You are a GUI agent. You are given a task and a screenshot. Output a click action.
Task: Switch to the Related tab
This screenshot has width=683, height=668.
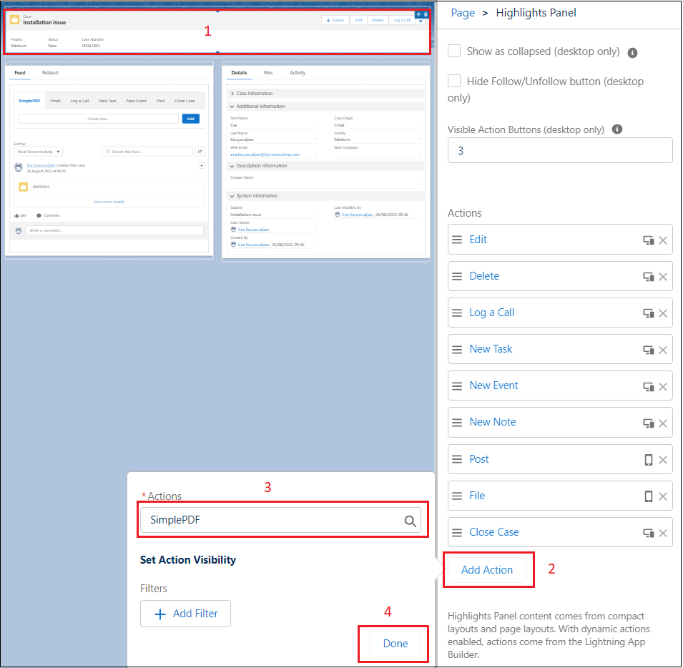(x=50, y=73)
